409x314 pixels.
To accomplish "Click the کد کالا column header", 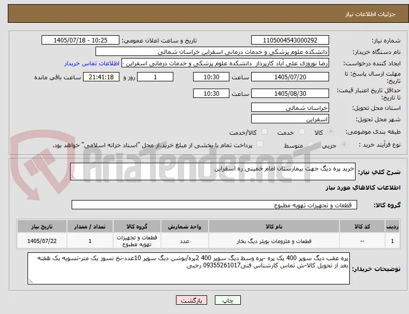I will pyautogui.click(x=362, y=226).
